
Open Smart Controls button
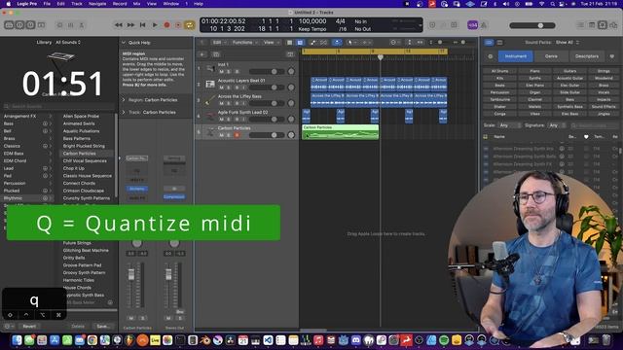59,25
